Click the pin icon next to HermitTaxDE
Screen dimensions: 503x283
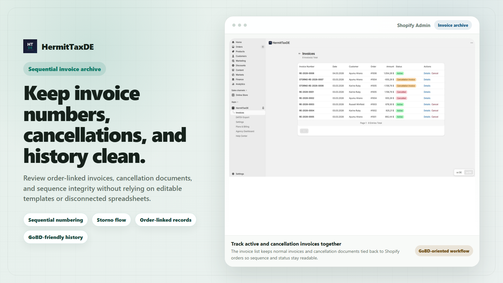click(x=263, y=108)
